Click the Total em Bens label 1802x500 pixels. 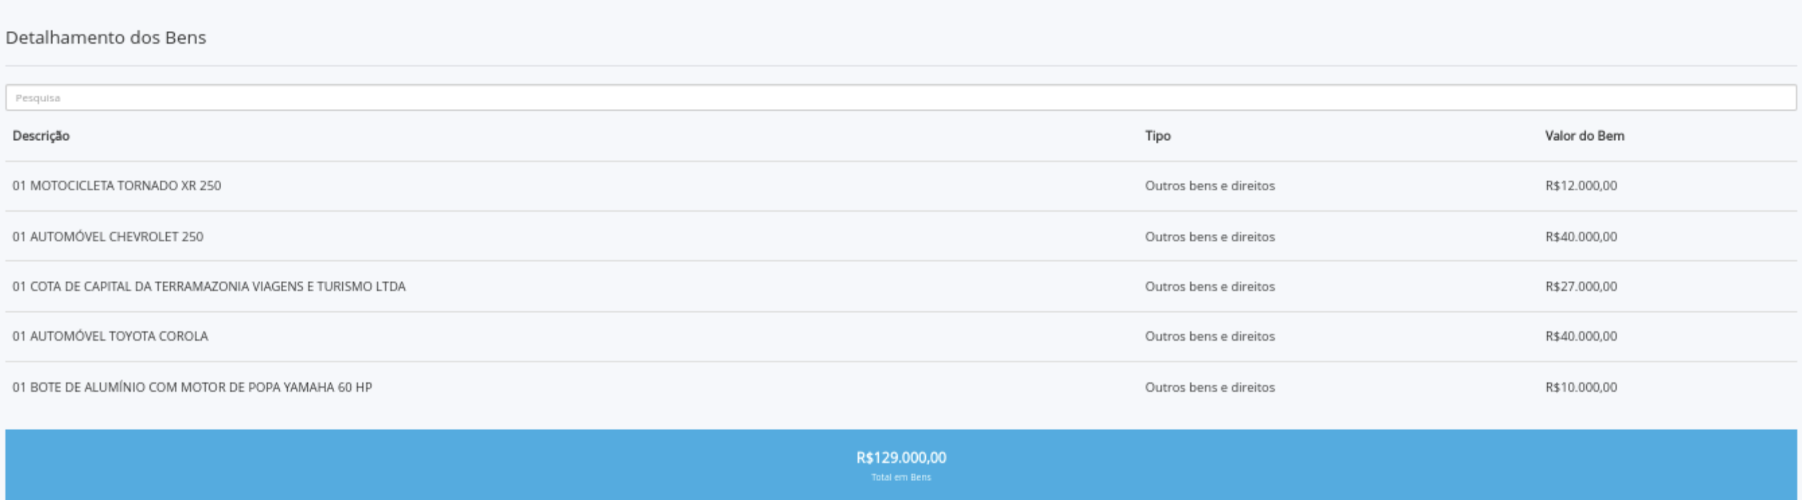click(901, 478)
